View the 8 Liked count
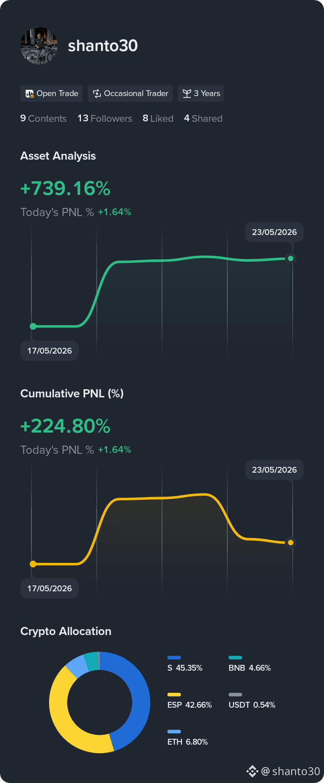This screenshot has height=783, width=324. (x=158, y=119)
